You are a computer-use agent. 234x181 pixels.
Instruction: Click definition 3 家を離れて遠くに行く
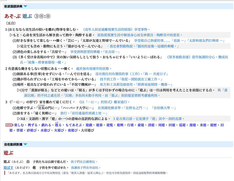pos(40,102)
